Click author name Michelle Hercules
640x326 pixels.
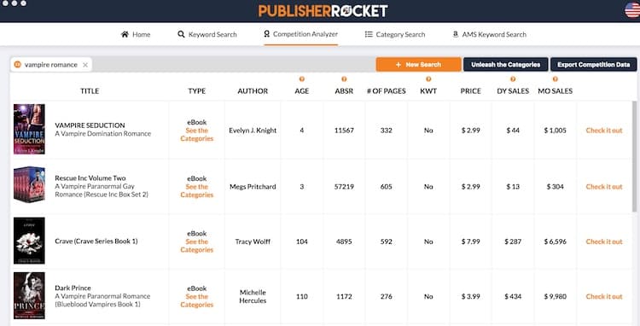(253, 297)
